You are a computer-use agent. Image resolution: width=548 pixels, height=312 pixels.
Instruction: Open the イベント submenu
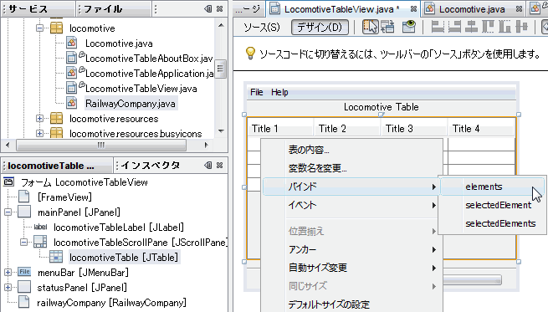(351, 205)
